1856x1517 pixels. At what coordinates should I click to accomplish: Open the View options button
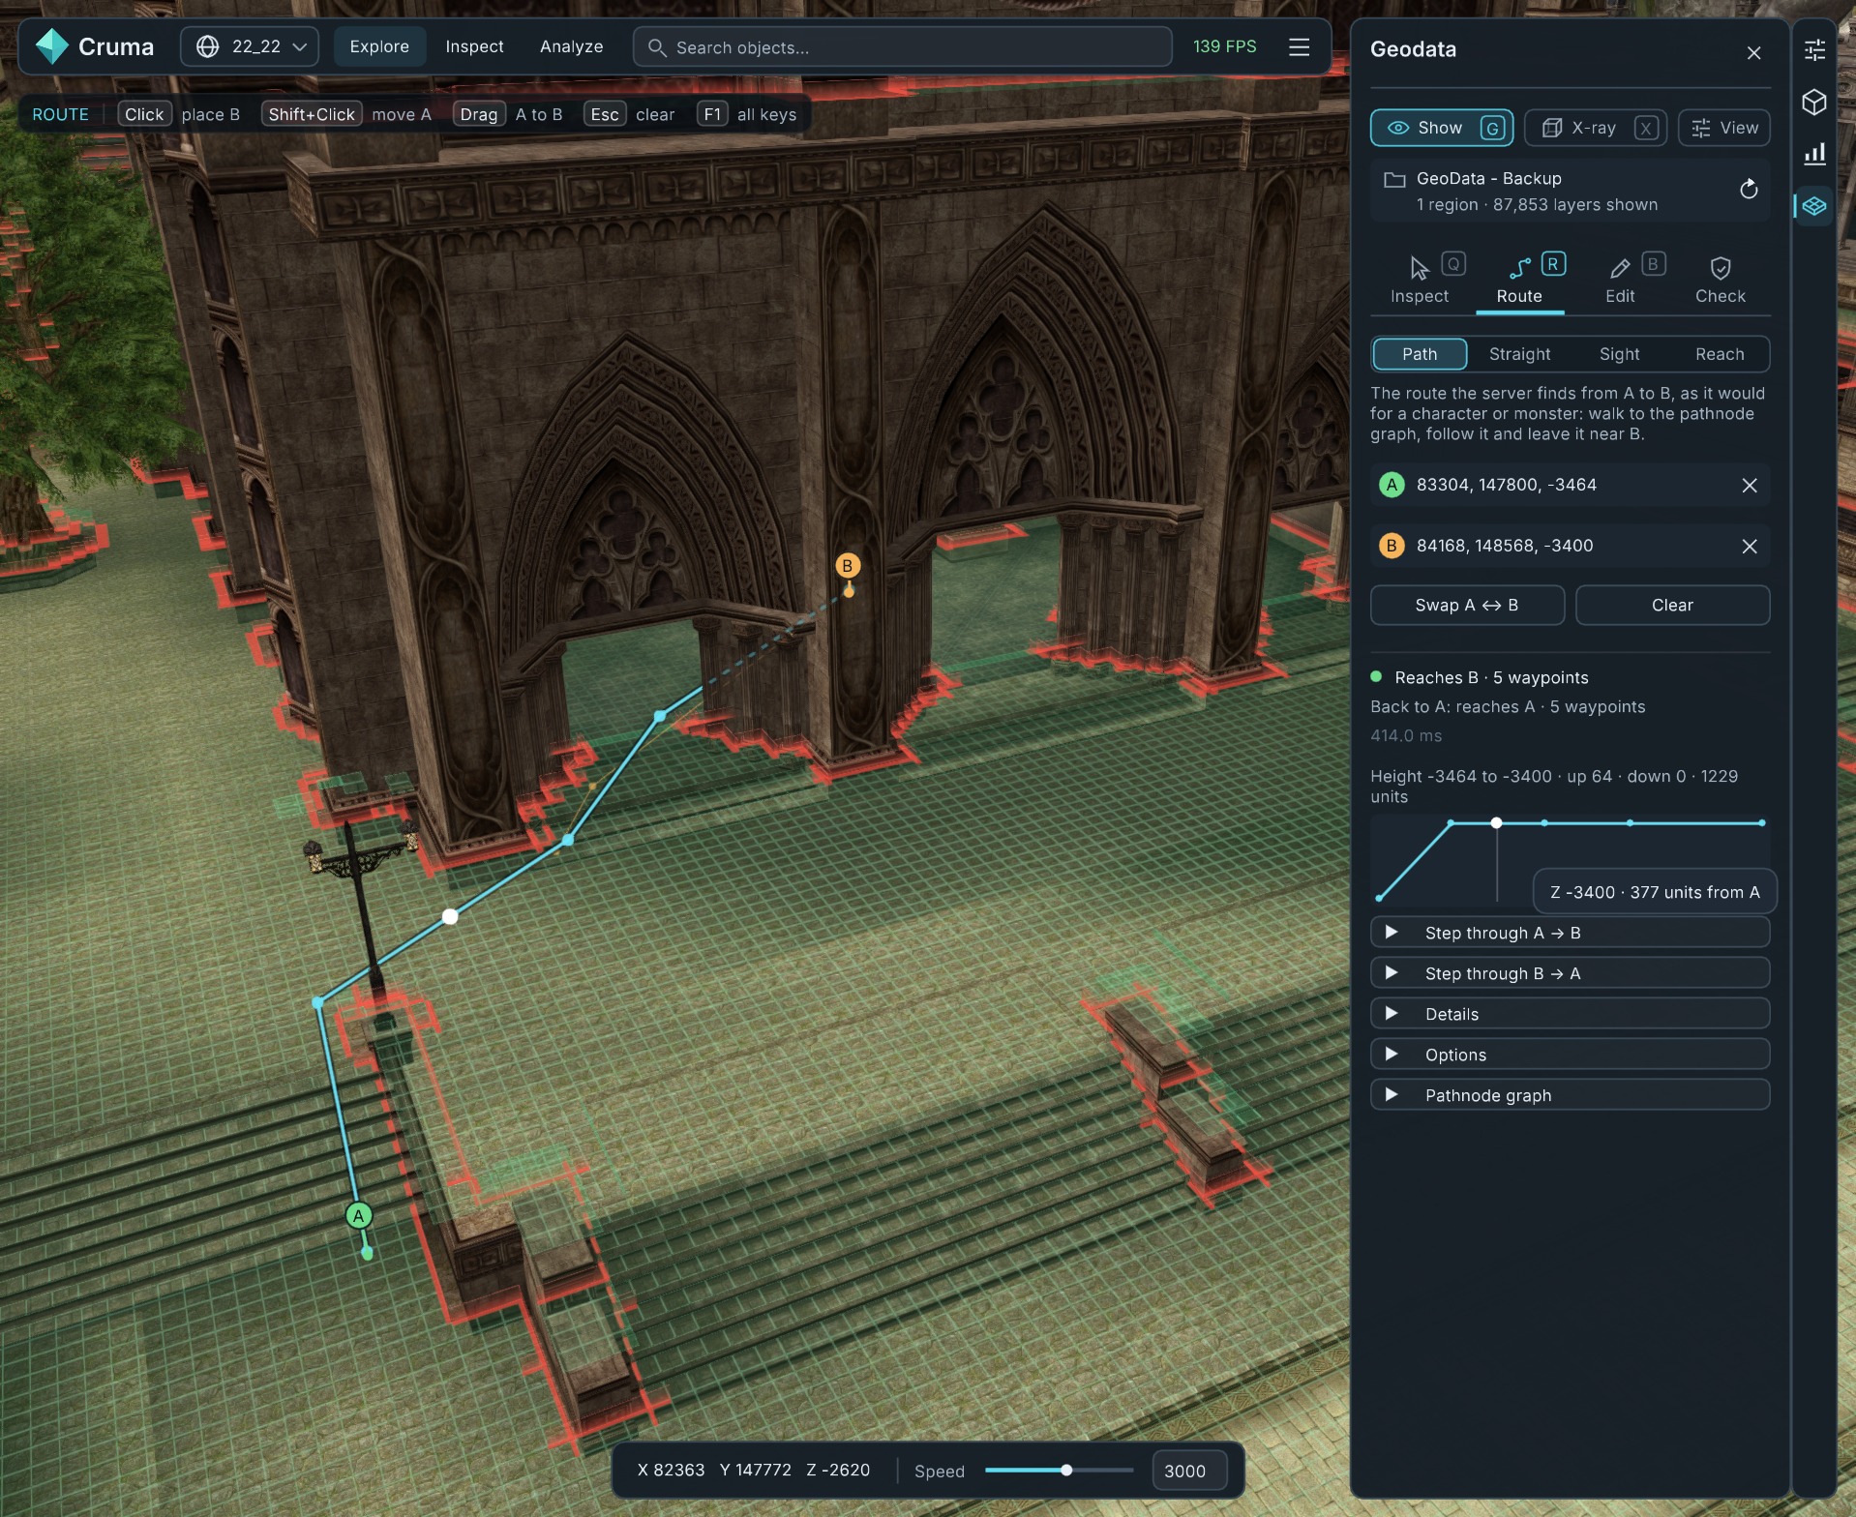tap(1724, 128)
